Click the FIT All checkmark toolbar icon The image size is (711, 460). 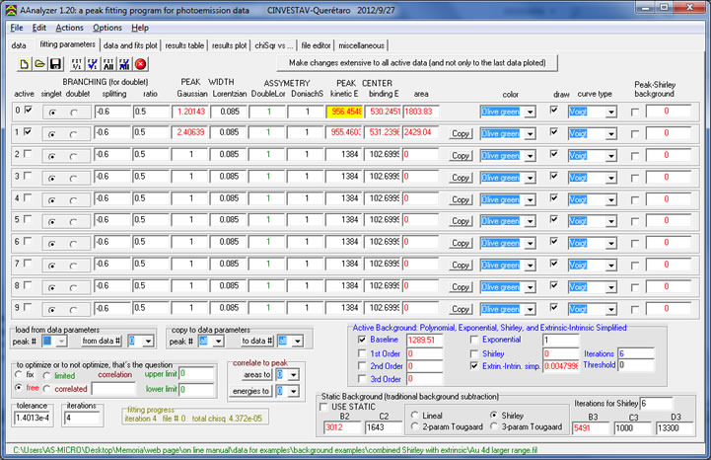tap(125, 63)
